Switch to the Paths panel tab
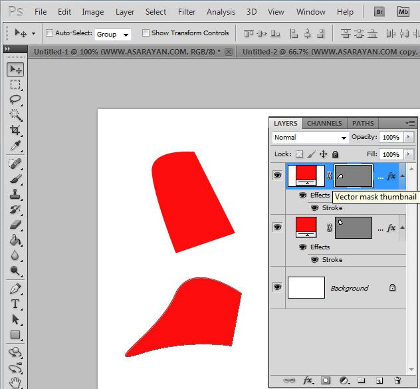This screenshot has height=389, width=420. pos(363,123)
